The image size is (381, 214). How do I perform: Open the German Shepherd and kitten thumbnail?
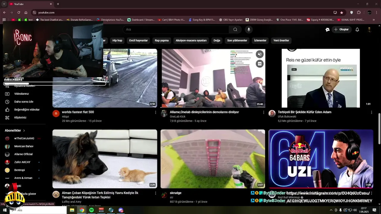point(105,159)
